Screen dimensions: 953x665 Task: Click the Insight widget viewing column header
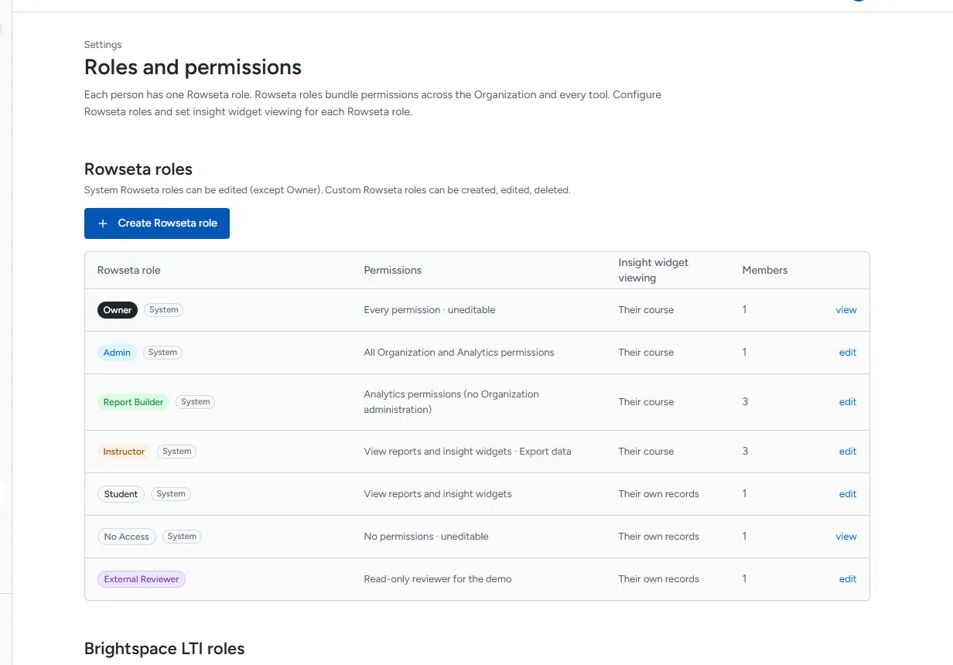(653, 271)
